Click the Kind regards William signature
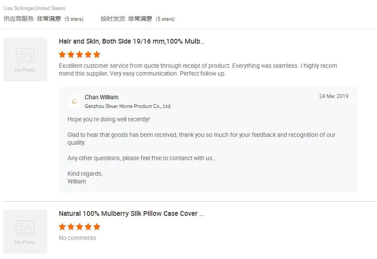This screenshot has width=377, height=259. pyautogui.click(x=85, y=177)
